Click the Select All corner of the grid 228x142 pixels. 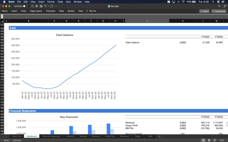point(2,21)
